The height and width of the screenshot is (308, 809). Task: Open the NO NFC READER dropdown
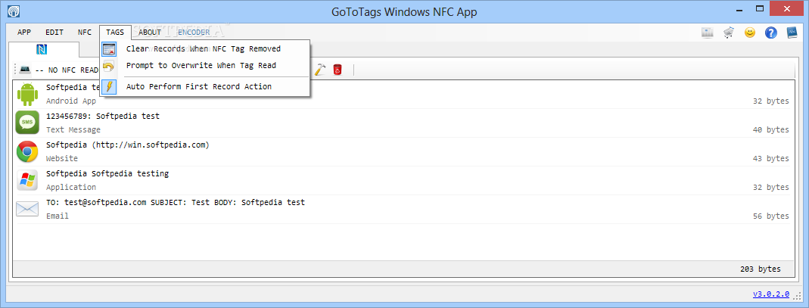pyautogui.click(x=66, y=70)
